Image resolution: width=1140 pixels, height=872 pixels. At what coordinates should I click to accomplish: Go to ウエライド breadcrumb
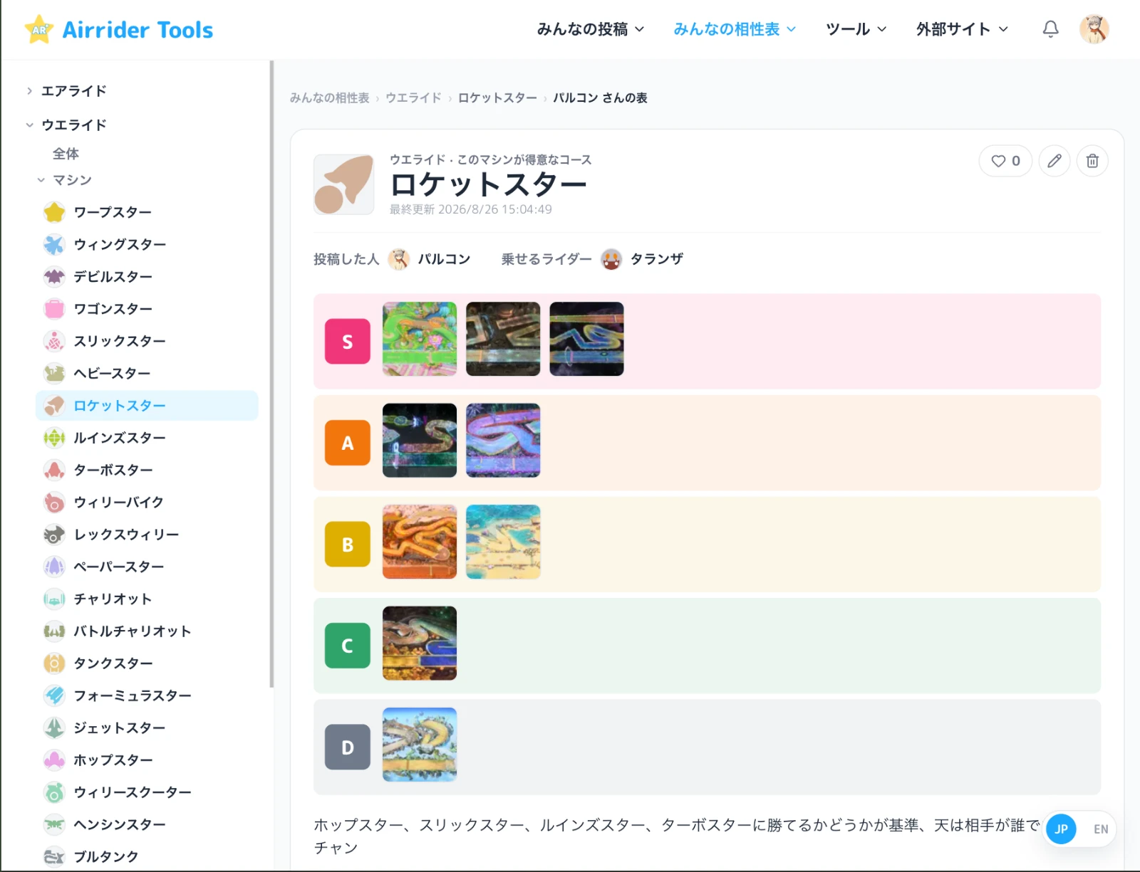tap(413, 98)
